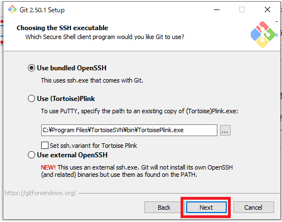282x222 pixels.
Task: Select the Use (Tortoise)Plink option
Action: point(31,99)
